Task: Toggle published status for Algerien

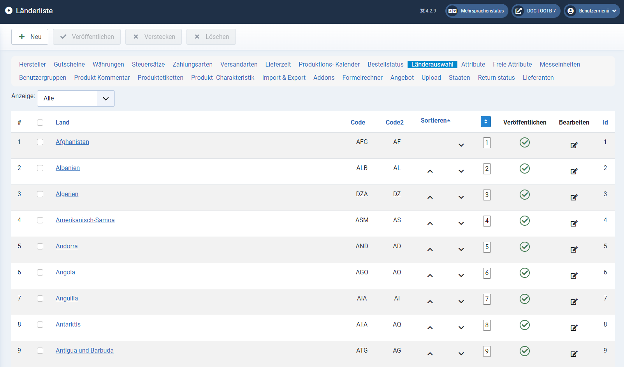Action: point(525,195)
